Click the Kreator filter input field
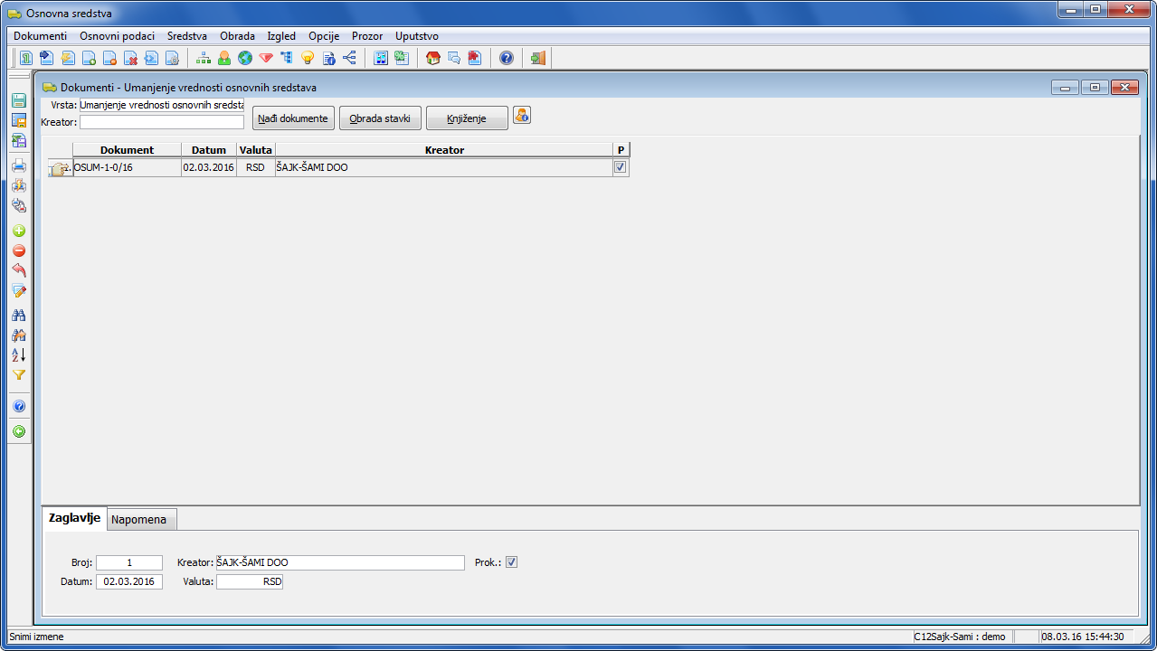1157x651 pixels. (x=162, y=122)
